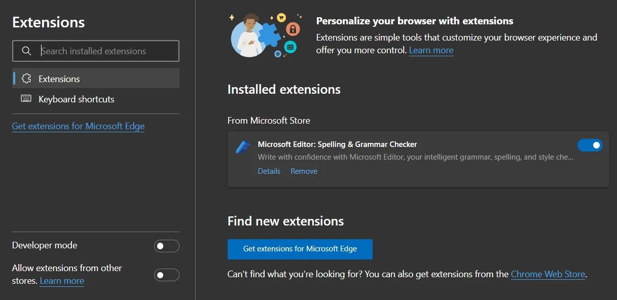Disable the Microsoft Editor extension toggle

(x=590, y=145)
